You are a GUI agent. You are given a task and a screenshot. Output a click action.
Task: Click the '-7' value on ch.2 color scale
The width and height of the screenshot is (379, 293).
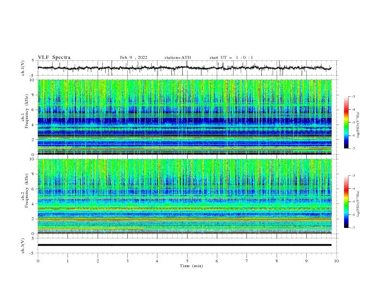(x=353, y=227)
